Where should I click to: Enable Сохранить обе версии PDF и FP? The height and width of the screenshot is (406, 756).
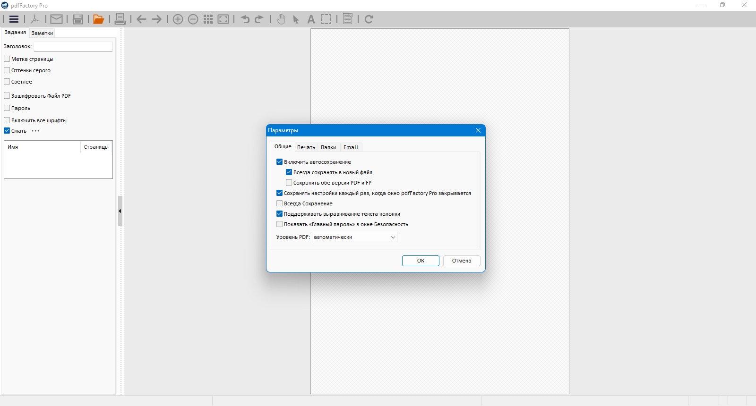coord(289,183)
